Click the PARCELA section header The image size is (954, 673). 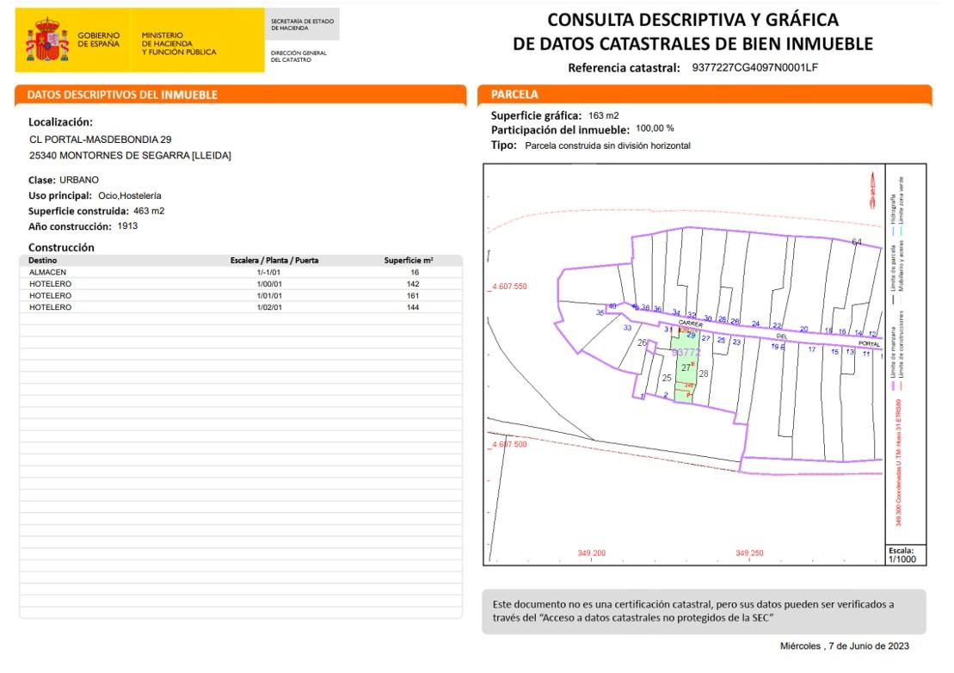[514, 95]
